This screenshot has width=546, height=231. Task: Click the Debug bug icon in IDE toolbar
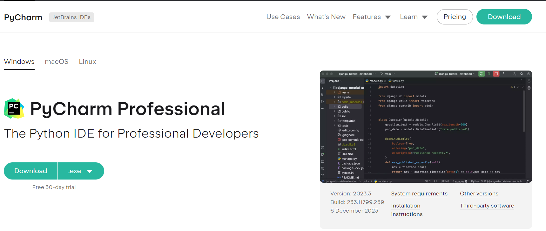click(489, 74)
